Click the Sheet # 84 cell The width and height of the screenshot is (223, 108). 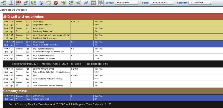point(9,98)
